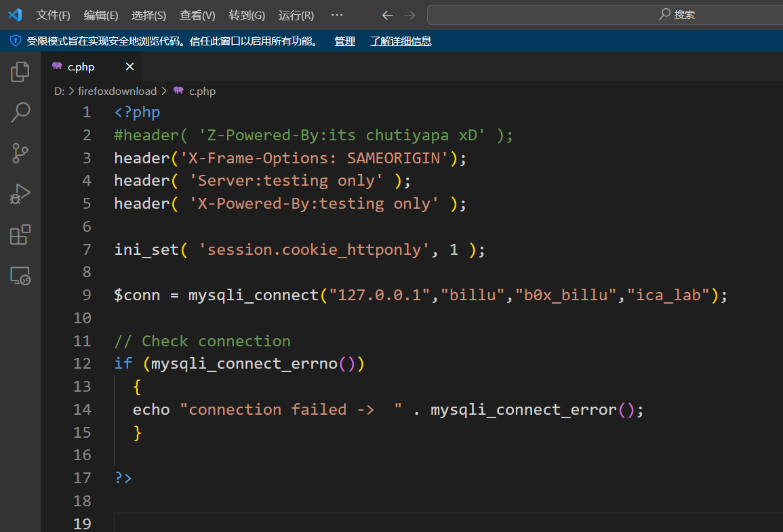Open Source Control view
The image size is (783, 532).
[20, 153]
